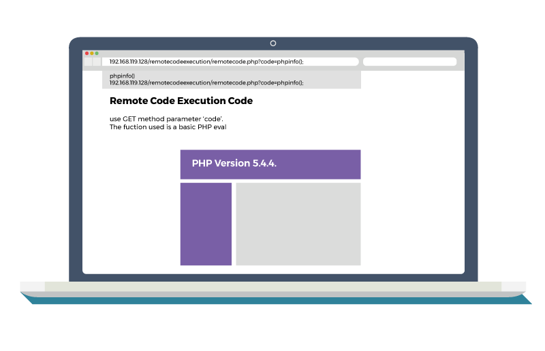545x351 pixels.
Task: Click the empty search field beside address bar
Action: (x=410, y=62)
